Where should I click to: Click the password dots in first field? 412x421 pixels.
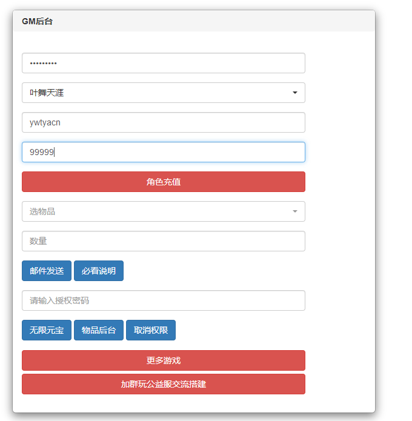(x=43, y=64)
